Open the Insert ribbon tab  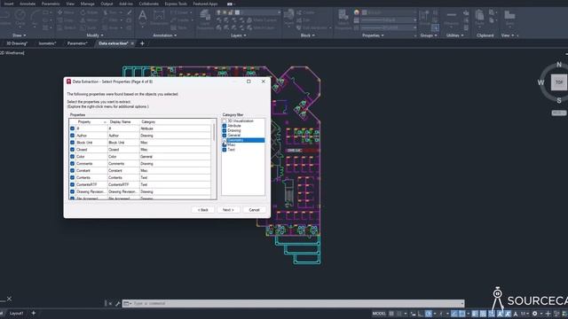9,4
